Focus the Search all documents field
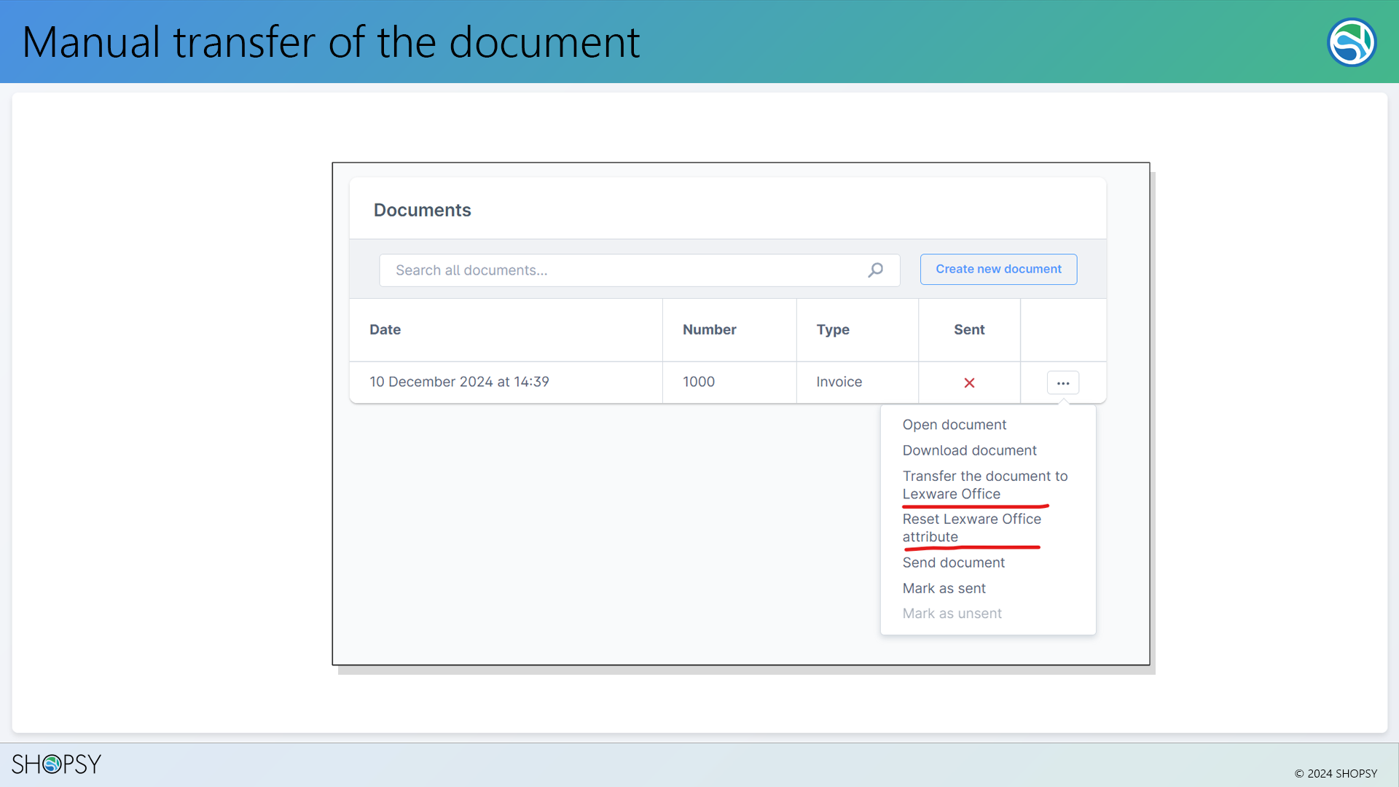The width and height of the screenshot is (1399, 787). pos(639,270)
